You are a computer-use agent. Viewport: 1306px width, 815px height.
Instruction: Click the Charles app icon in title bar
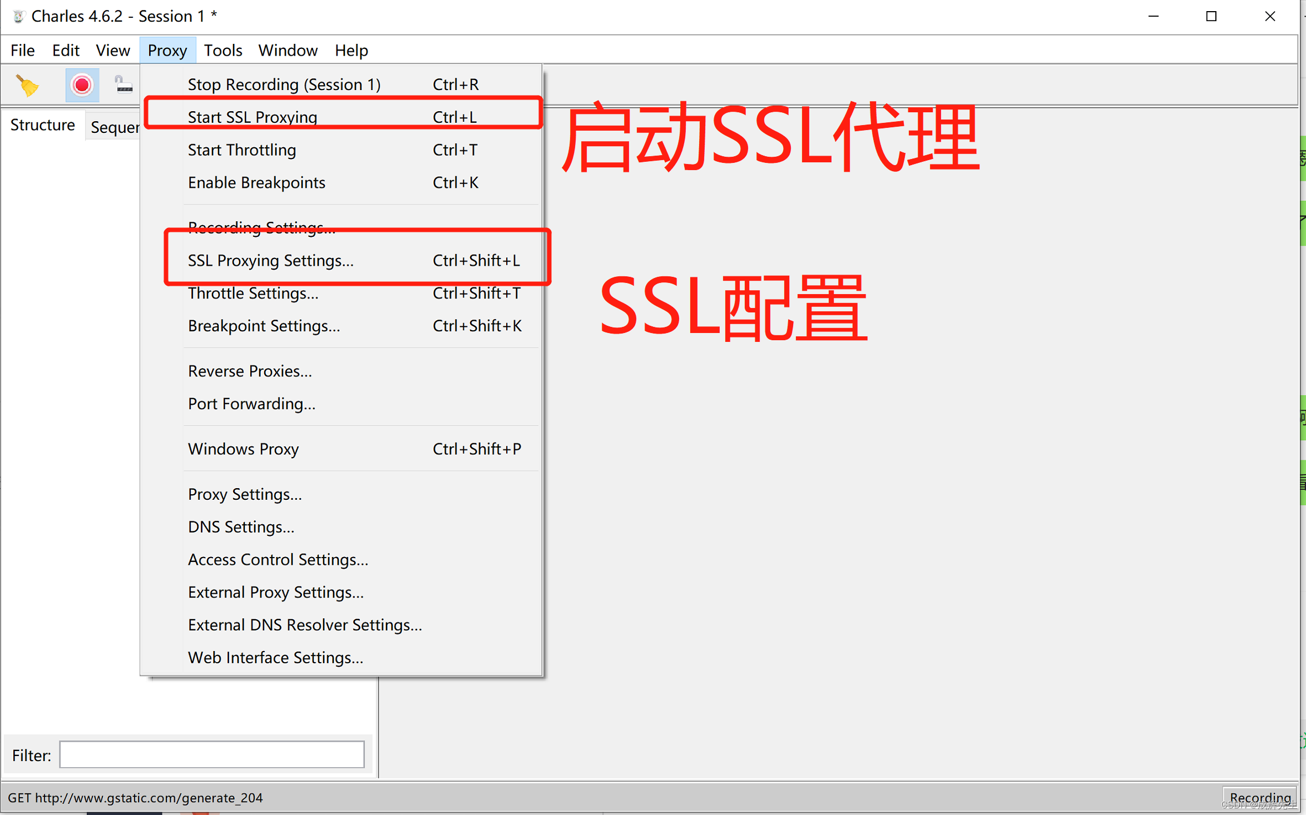point(18,16)
